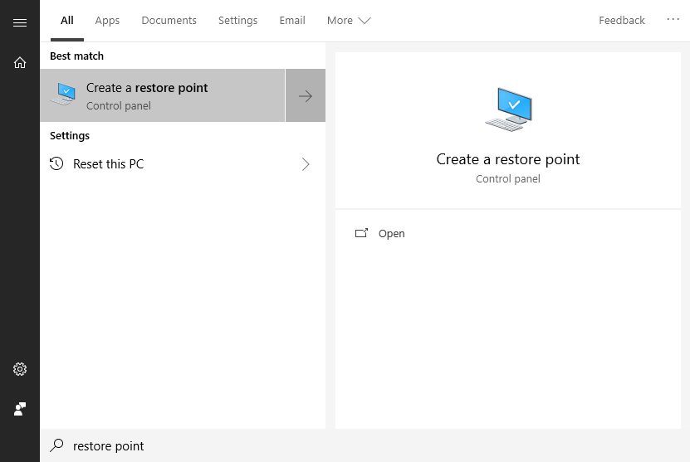The width and height of the screenshot is (690, 462).
Task: Click the user account icon in sidebar
Action: tap(20, 409)
